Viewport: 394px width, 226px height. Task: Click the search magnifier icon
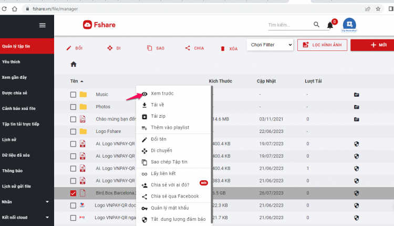(x=316, y=24)
